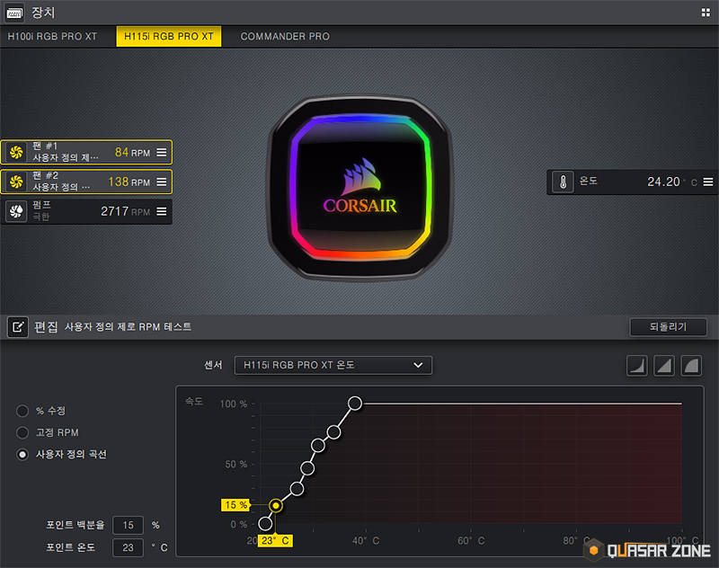Select the curve point at 100 %
The height and width of the screenshot is (568, 719).
pyautogui.click(x=354, y=404)
